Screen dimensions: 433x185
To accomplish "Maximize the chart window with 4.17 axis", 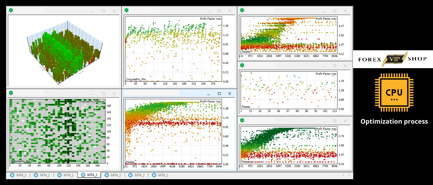I will (x=335, y=11).
